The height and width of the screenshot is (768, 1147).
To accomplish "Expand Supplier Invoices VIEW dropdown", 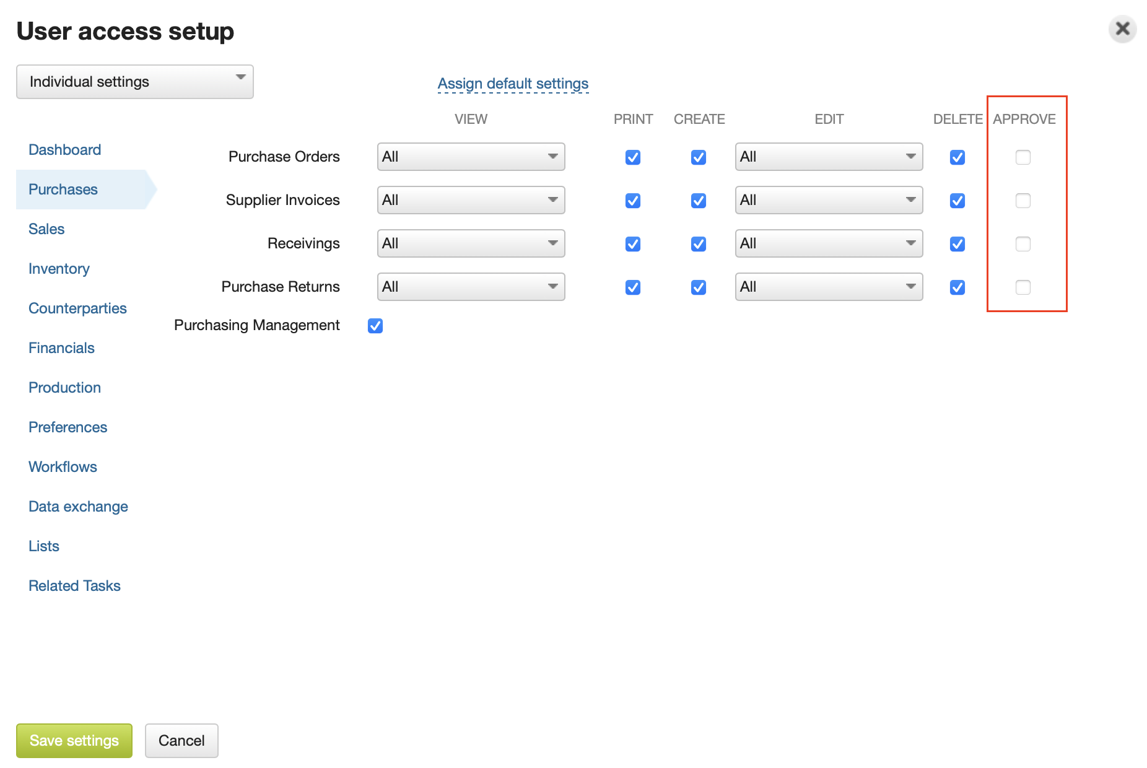I will tap(471, 200).
